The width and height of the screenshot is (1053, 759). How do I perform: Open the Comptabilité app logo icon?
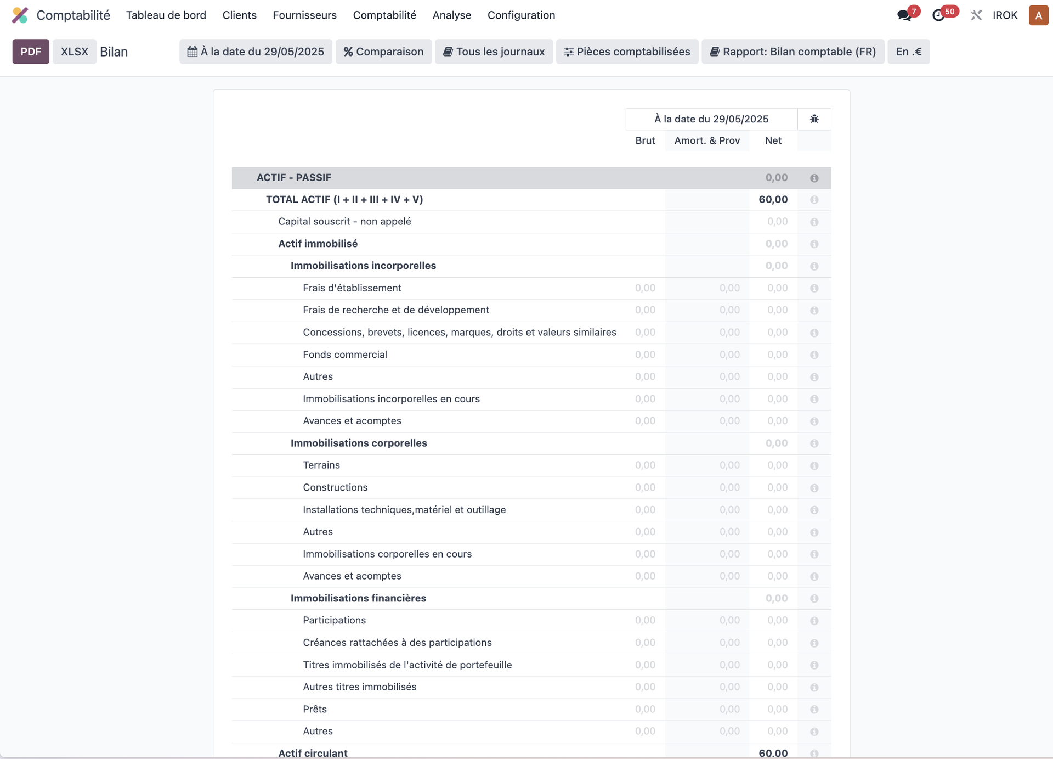[x=20, y=15]
